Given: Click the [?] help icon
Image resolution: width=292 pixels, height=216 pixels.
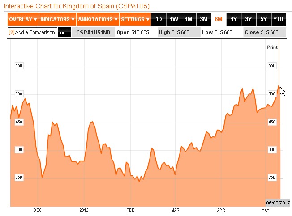Looking at the screenshot, I should [x=12, y=32].
